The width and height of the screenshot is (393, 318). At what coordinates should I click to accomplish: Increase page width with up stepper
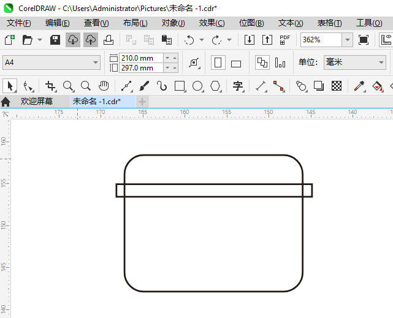click(x=175, y=58)
